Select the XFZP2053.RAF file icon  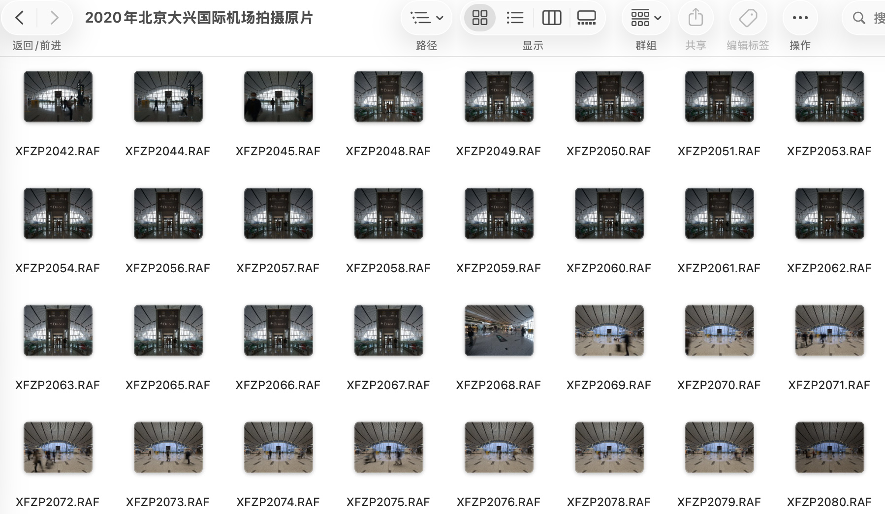click(830, 96)
